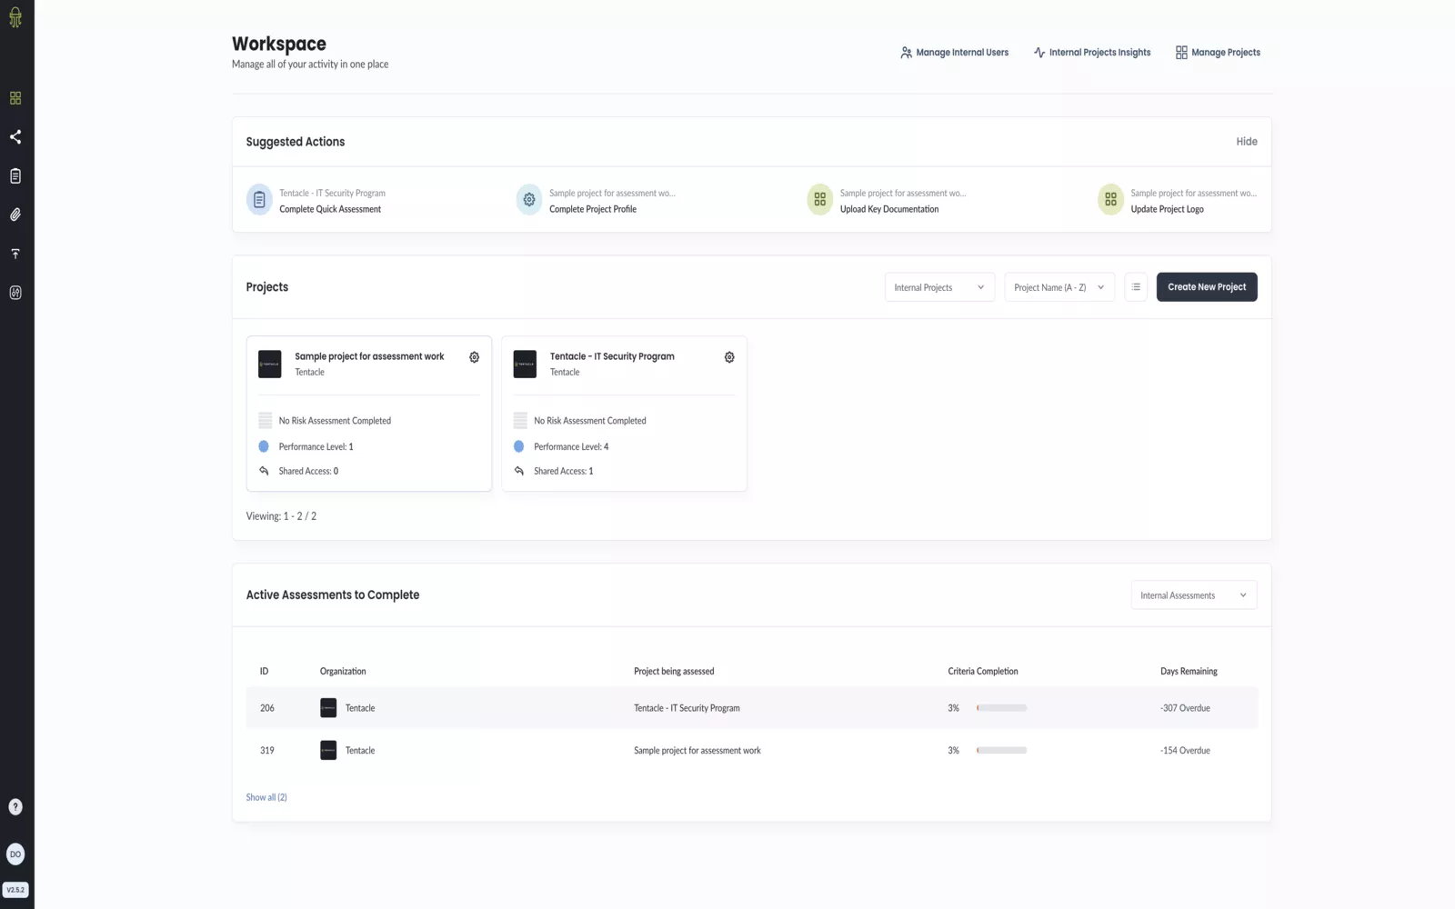Click the question mark help icon

click(15, 807)
